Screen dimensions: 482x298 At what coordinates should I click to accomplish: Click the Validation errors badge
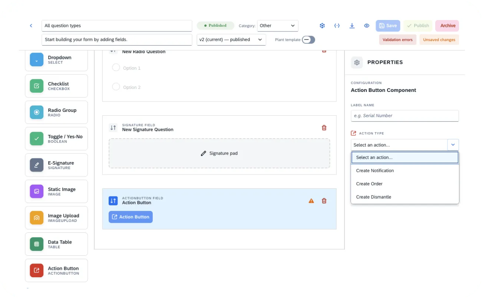click(397, 40)
